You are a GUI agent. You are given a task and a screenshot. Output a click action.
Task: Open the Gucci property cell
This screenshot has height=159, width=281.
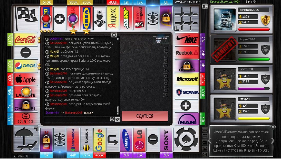tap(26, 119)
